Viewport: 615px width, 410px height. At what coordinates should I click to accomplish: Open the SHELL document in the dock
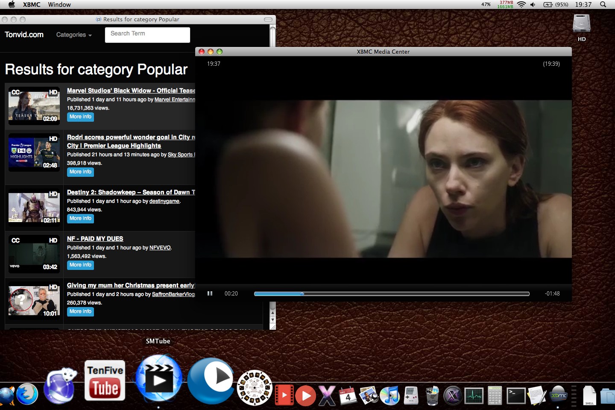click(x=589, y=395)
